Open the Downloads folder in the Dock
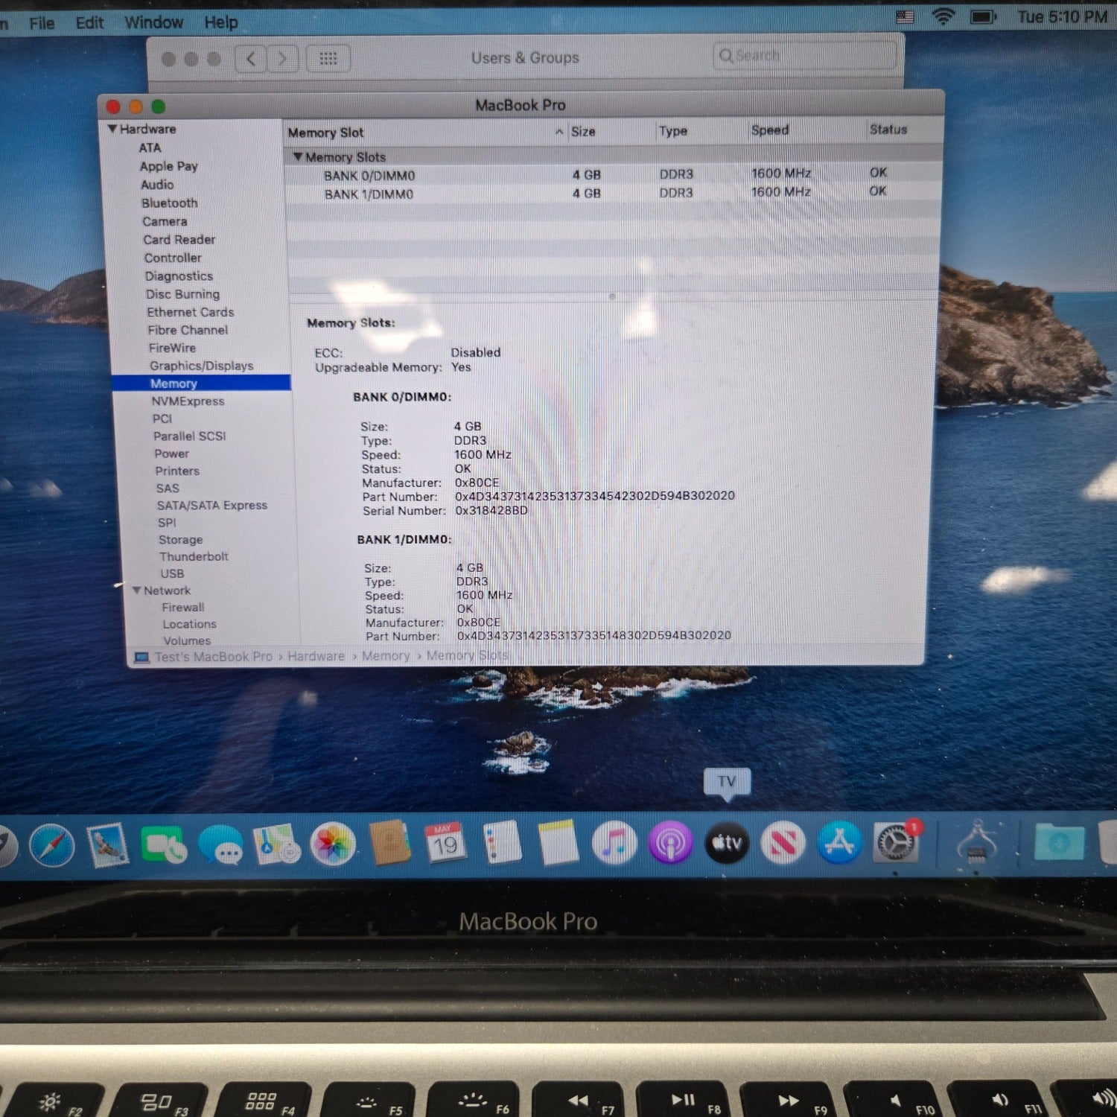Screen dimensions: 1117x1117 tap(1059, 842)
